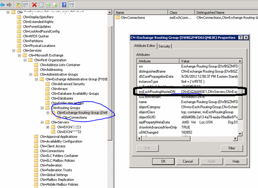Select the objectGUID attribute row
The image size is (258, 188).
click(187, 117)
